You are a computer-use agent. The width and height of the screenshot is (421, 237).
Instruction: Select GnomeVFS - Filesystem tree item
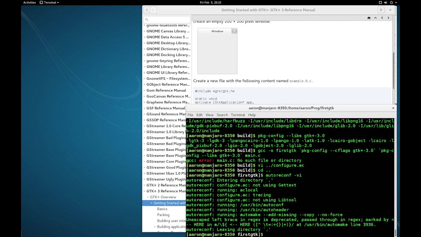[168, 79]
